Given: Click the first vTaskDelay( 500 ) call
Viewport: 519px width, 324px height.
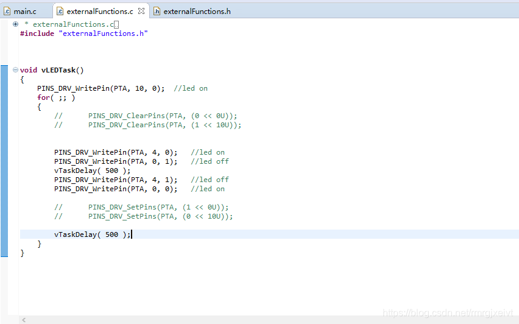Looking at the screenshot, I should click(x=93, y=171).
